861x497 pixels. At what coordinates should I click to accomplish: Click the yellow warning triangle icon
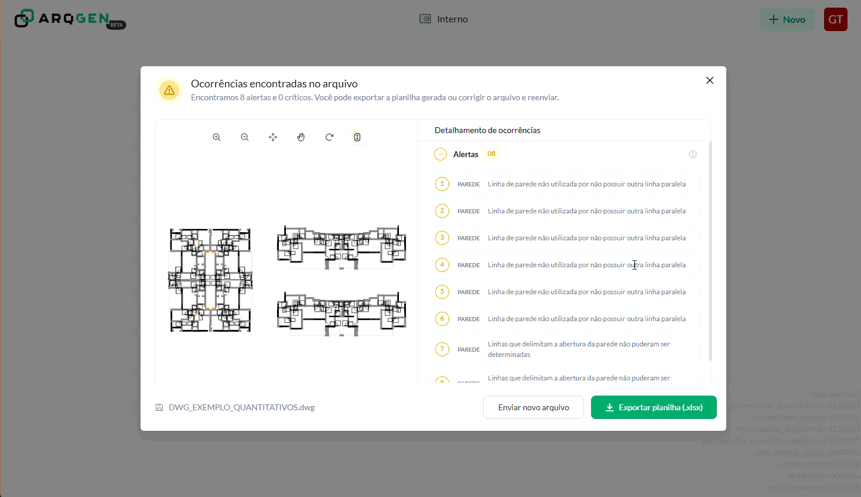[x=169, y=90]
